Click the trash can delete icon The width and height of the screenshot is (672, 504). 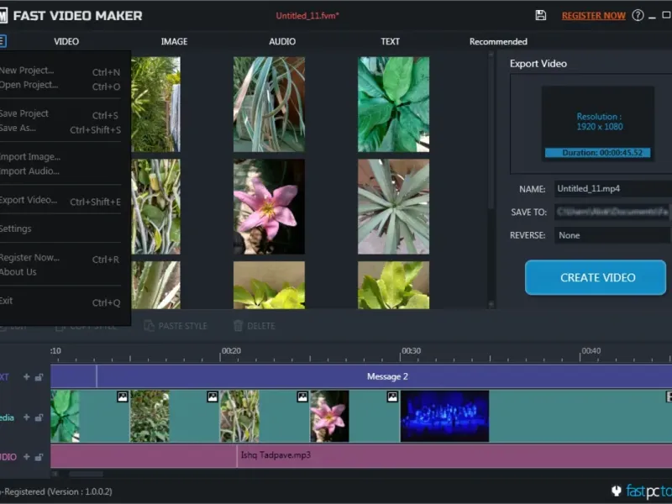(x=238, y=326)
